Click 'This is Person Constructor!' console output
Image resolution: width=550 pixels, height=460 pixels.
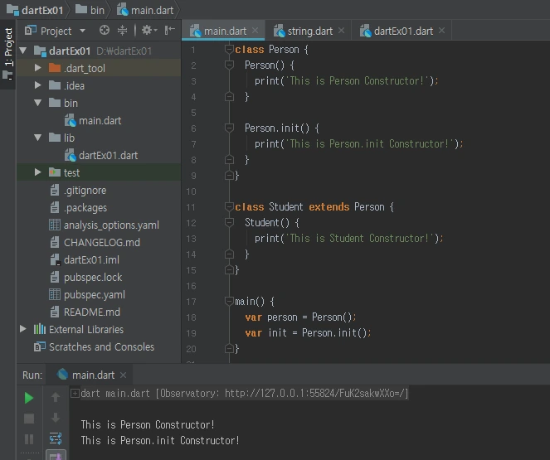point(148,424)
